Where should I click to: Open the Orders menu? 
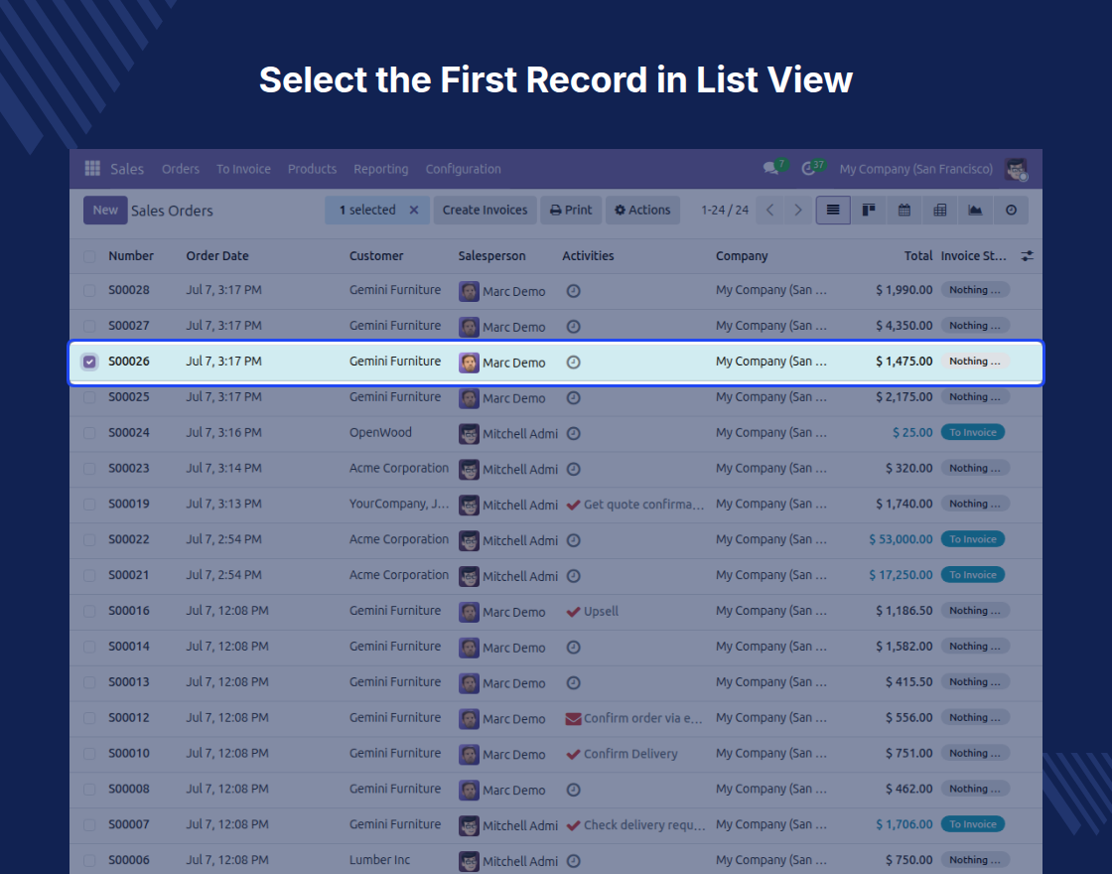click(x=180, y=169)
